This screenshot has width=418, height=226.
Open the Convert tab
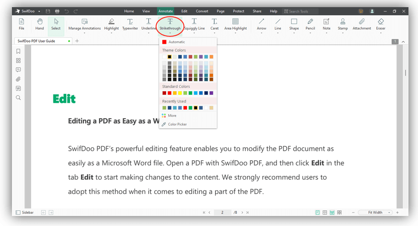coord(202,11)
